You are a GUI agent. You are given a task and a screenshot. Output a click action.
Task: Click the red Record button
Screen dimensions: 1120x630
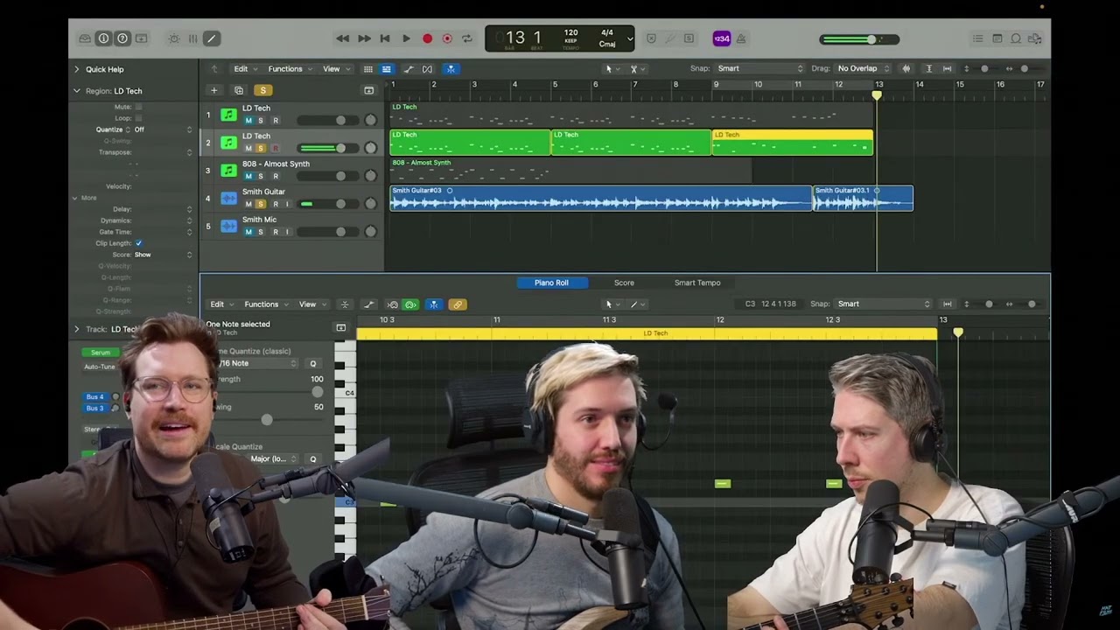[427, 38]
